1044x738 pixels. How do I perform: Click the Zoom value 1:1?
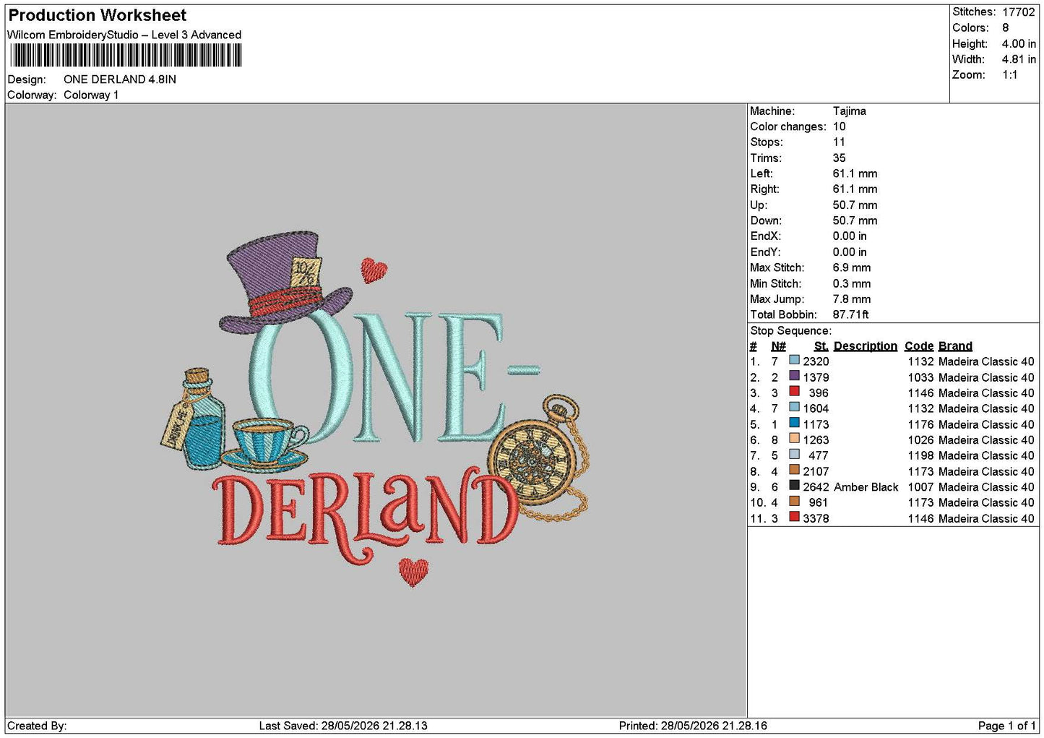point(1009,75)
